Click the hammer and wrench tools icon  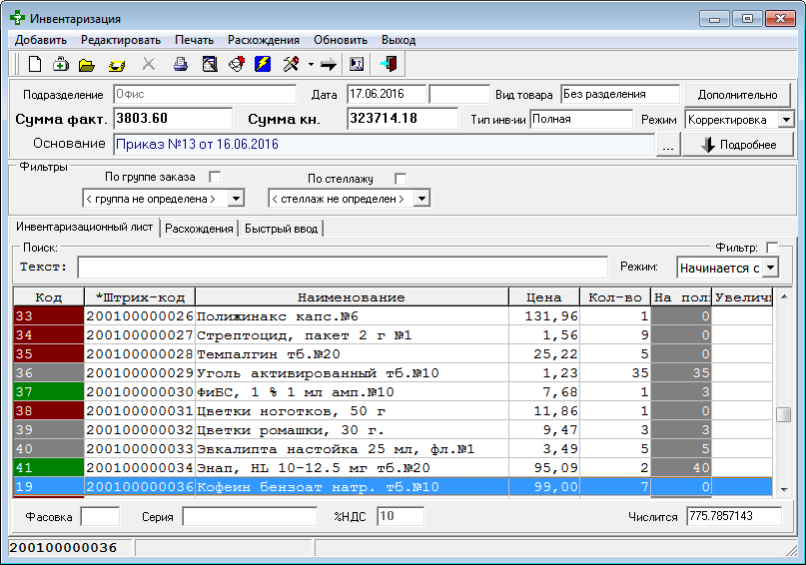click(x=291, y=64)
